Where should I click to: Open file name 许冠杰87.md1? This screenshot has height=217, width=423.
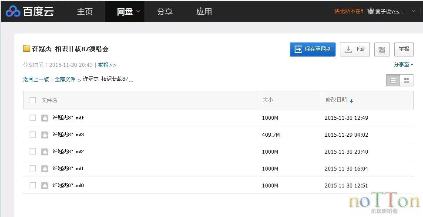(x=68, y=168)
